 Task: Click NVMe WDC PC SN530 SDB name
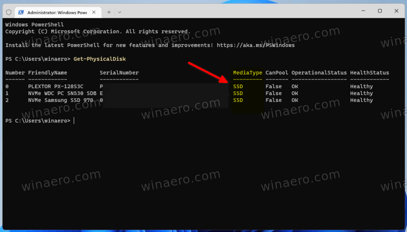pyautogui.click(x=62, y=93)
